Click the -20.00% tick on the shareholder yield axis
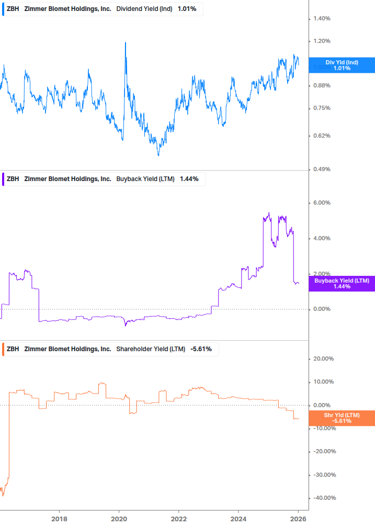The width and height of the screenshot is (375, 526). click(324, 452)
